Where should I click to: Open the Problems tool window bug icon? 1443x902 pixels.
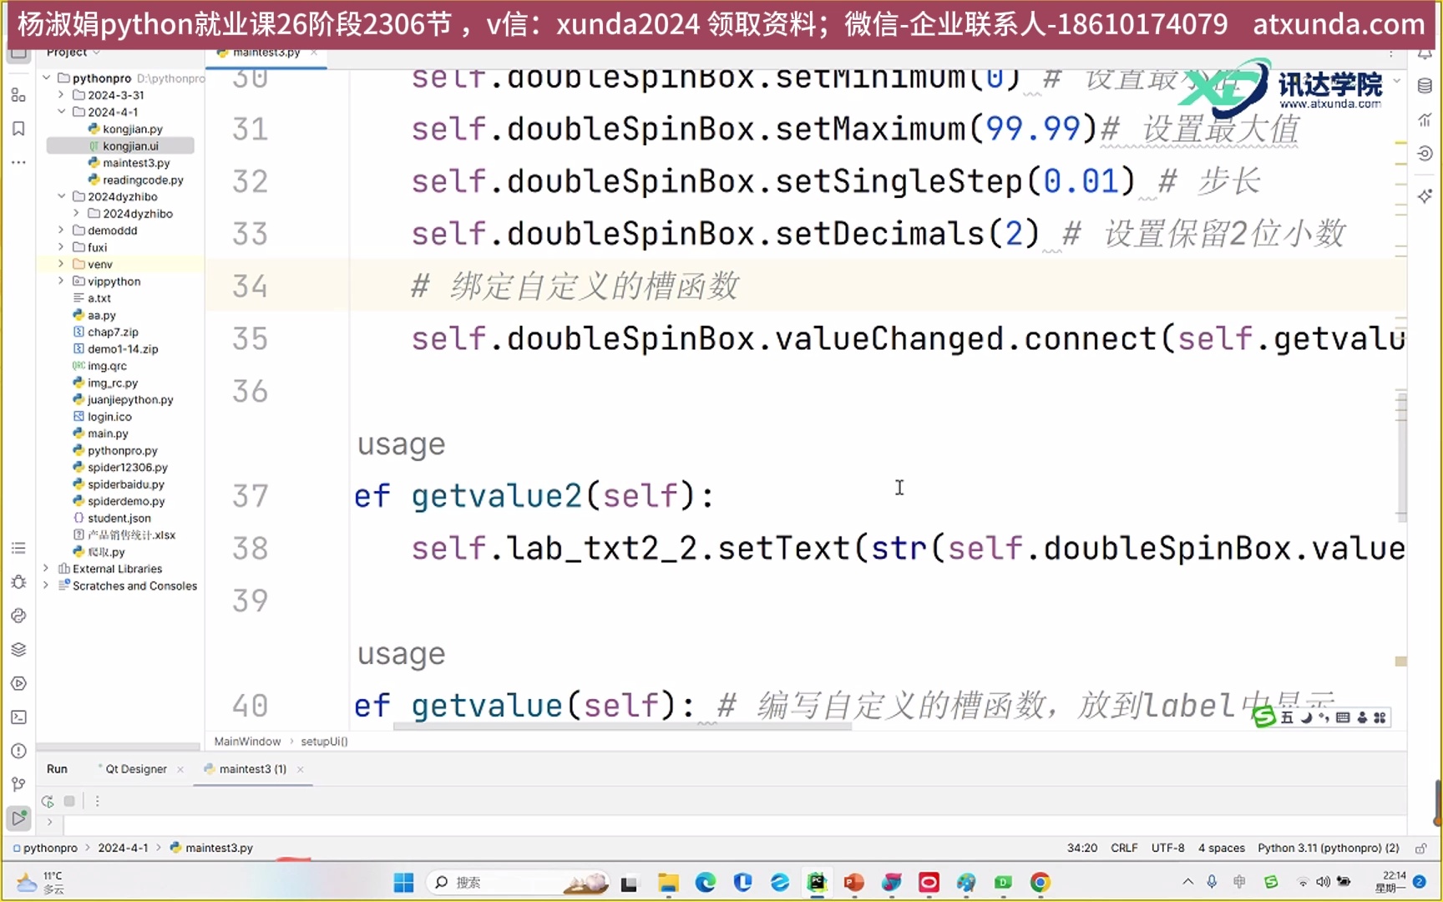click(x=18, y=582)
